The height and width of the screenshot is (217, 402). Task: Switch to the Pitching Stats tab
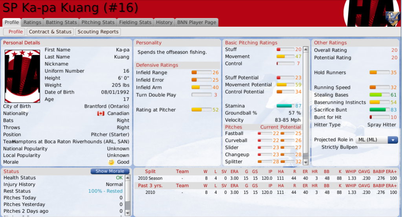click(98, 22)
